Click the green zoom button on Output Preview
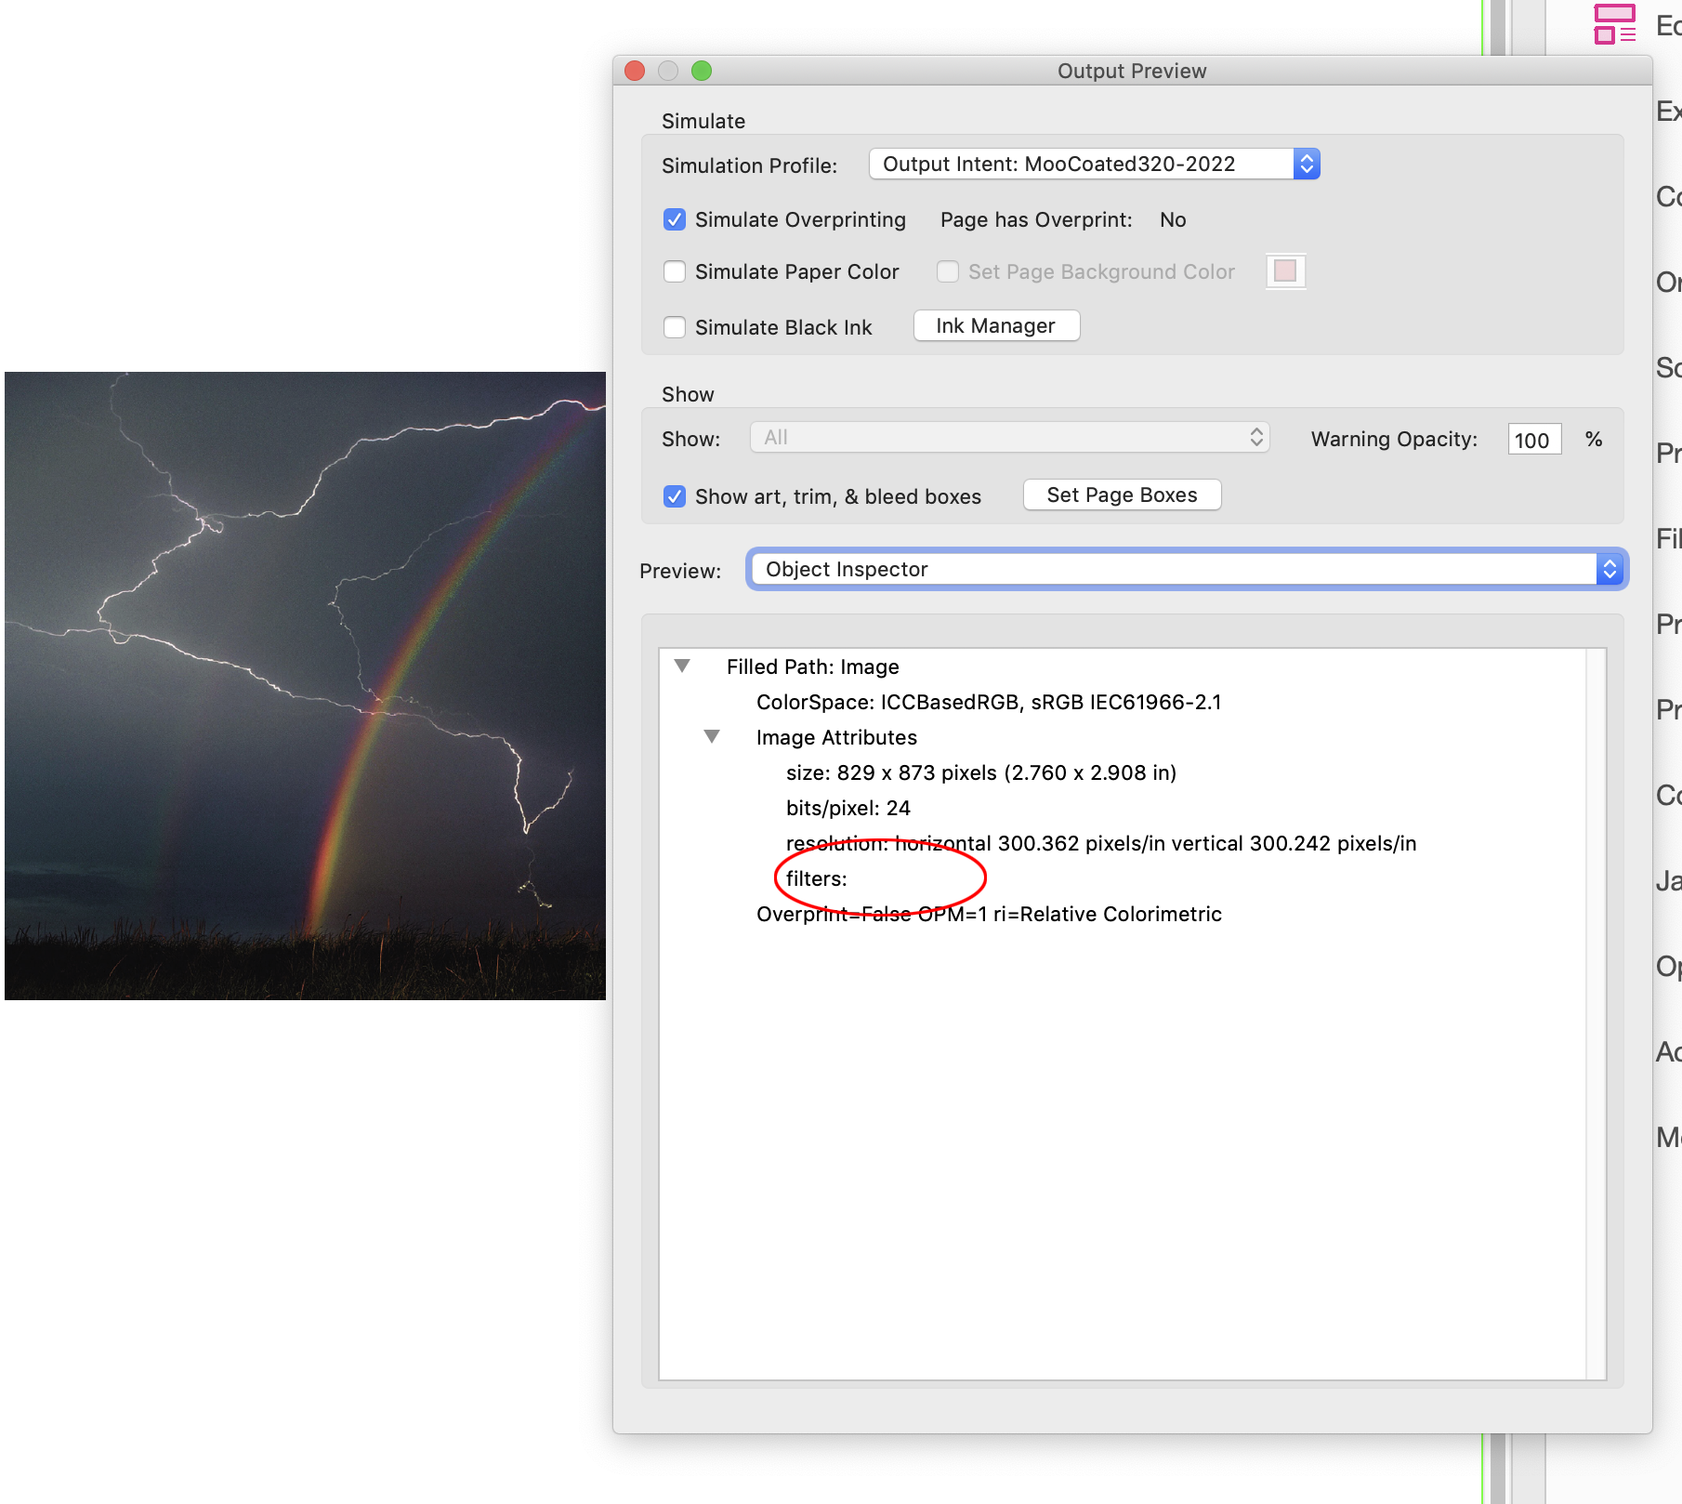This screenshot has height=1504, width=1682. pos(703,71)
